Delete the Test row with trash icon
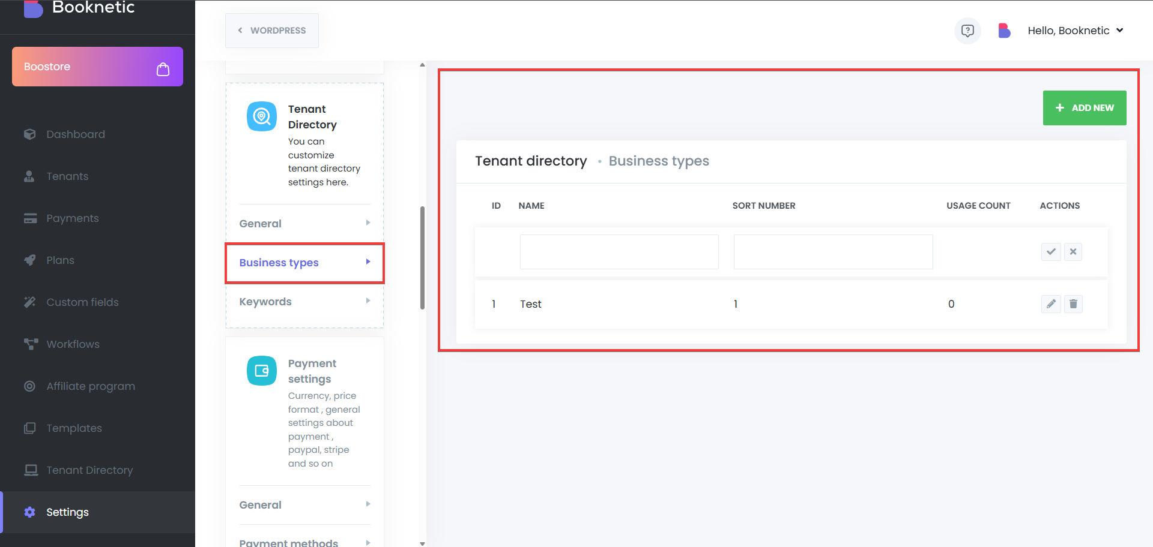Viewport: 1153px width, 547px height. 1073,304
